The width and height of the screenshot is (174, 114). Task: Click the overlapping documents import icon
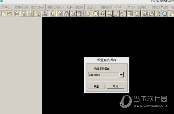(x=17, y=14)
